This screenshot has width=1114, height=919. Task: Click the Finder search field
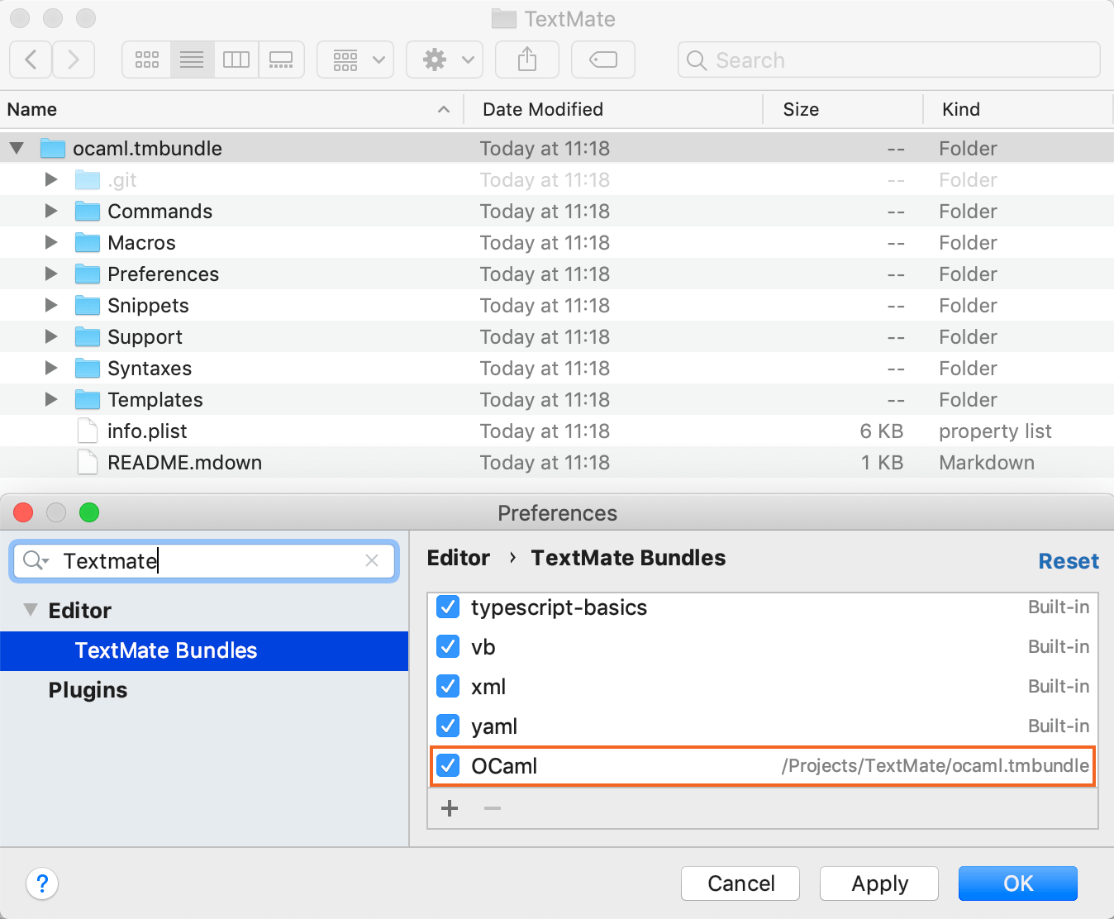tap(888, 60)
